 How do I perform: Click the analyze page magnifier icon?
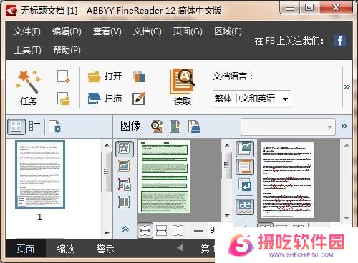(x=158, y=126)
